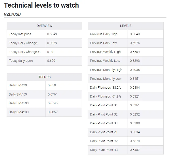Viewport: 170px width, 156px height.
Task: Click the Today daily open value 0.629
Action: point(51,61)
